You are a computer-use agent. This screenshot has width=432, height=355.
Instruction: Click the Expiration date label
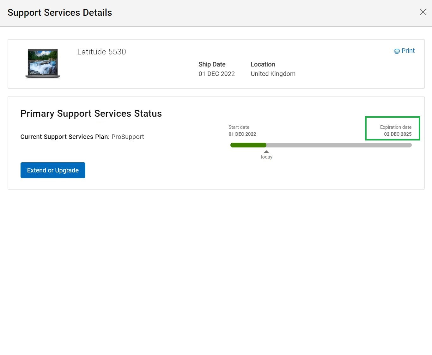396,127
